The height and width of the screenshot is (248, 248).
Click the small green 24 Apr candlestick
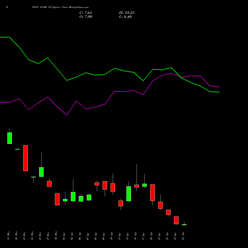pyautogui.click(x=184, y=225)
